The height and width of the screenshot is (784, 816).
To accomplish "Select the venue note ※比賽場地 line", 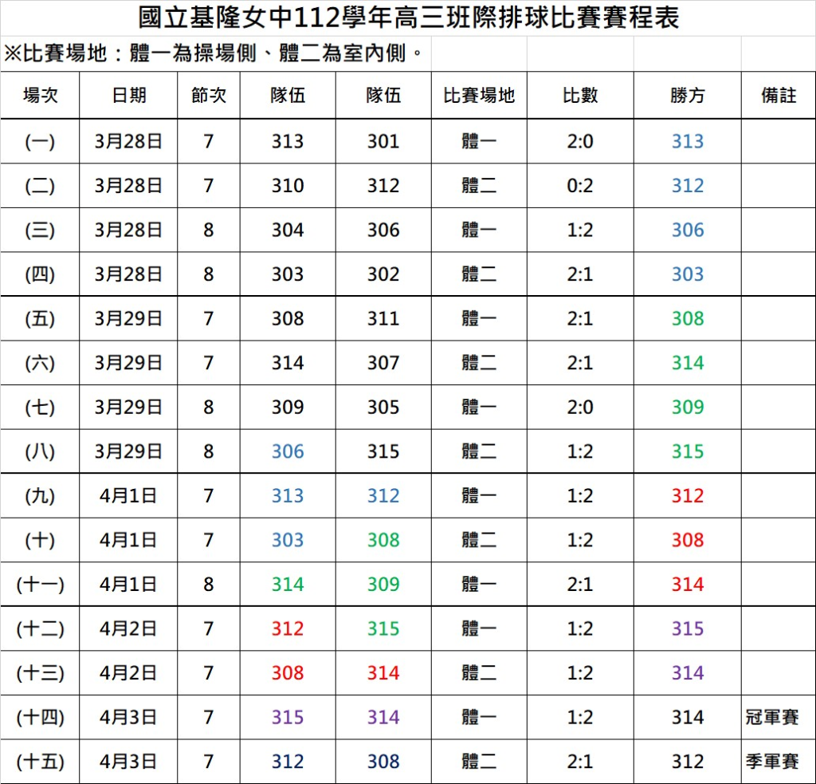I will pos(213,53).
